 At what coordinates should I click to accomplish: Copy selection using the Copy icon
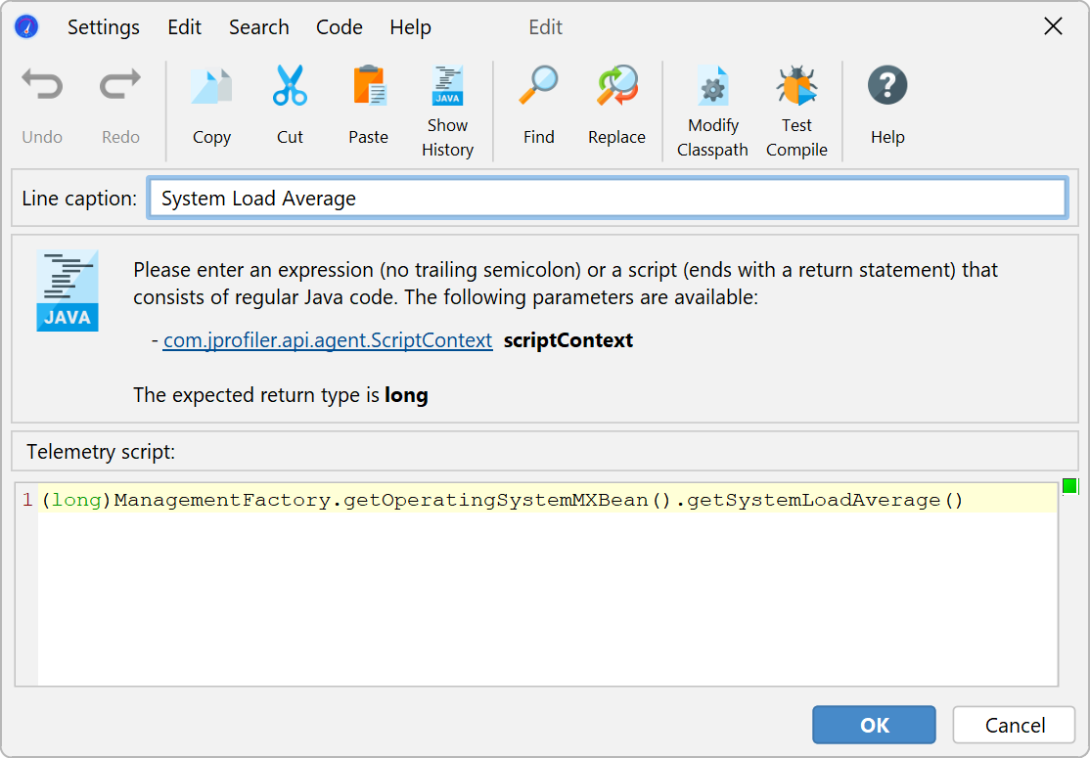click(211, 87)
